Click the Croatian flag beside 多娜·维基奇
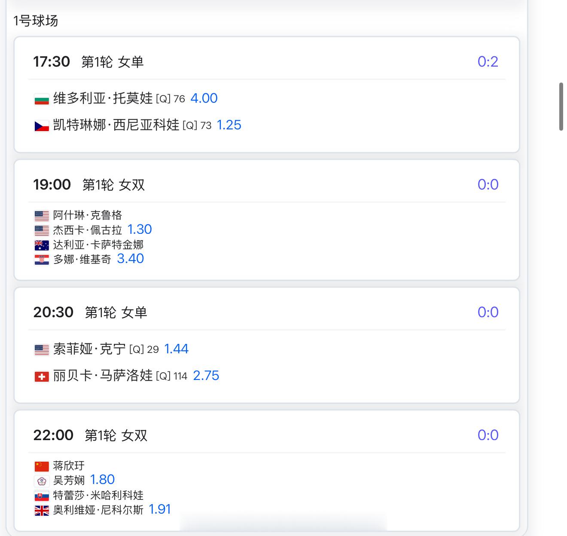Screen dimensions: 567x536 point(42,260)
